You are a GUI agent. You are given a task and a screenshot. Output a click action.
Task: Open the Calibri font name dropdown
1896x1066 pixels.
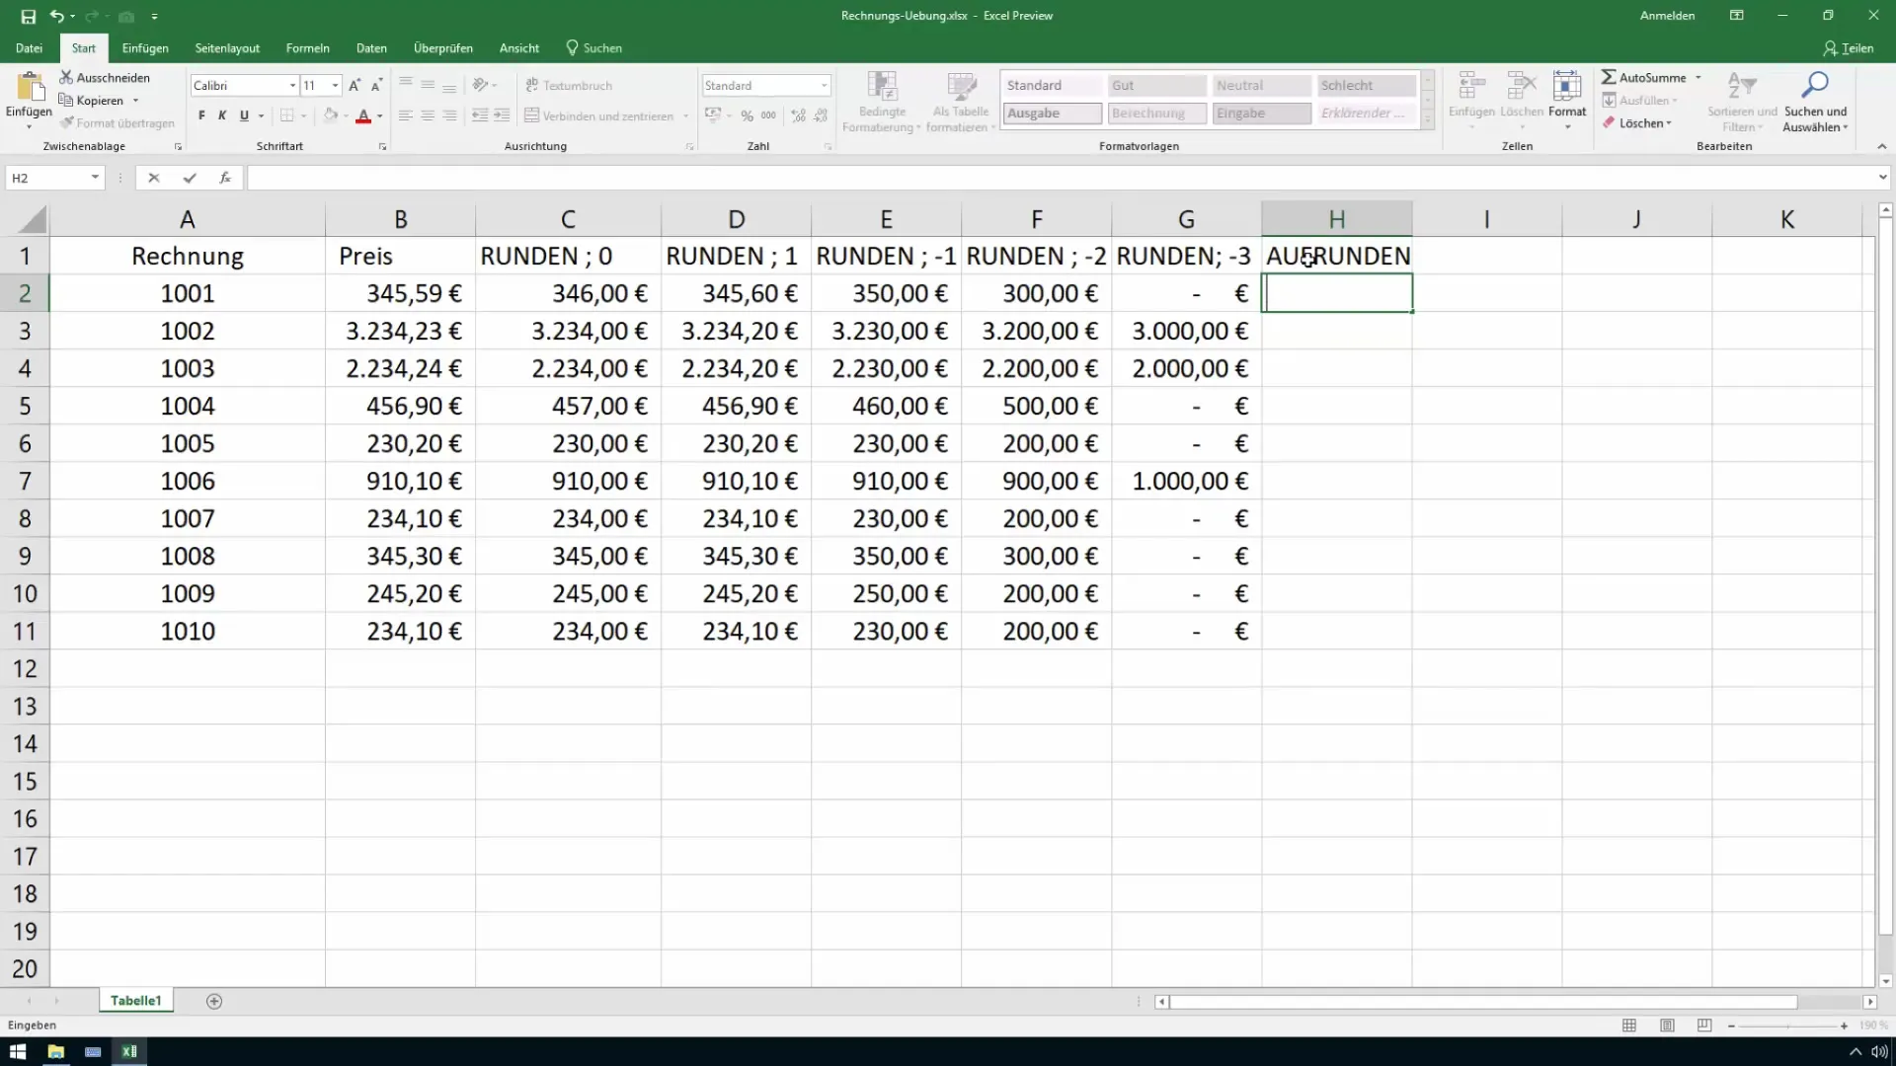click(x=292, y=86)
